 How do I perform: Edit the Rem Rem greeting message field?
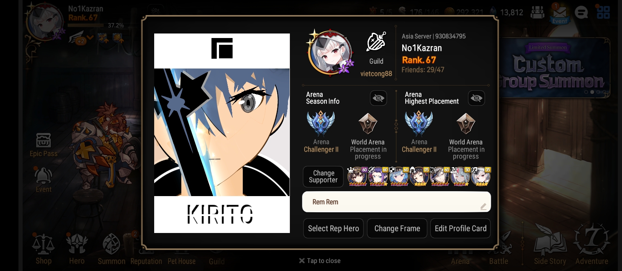[397, 202]
